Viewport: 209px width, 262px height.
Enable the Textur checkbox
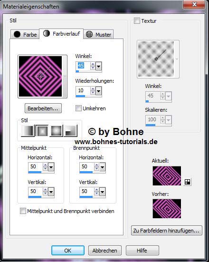[x=137, y=21]
